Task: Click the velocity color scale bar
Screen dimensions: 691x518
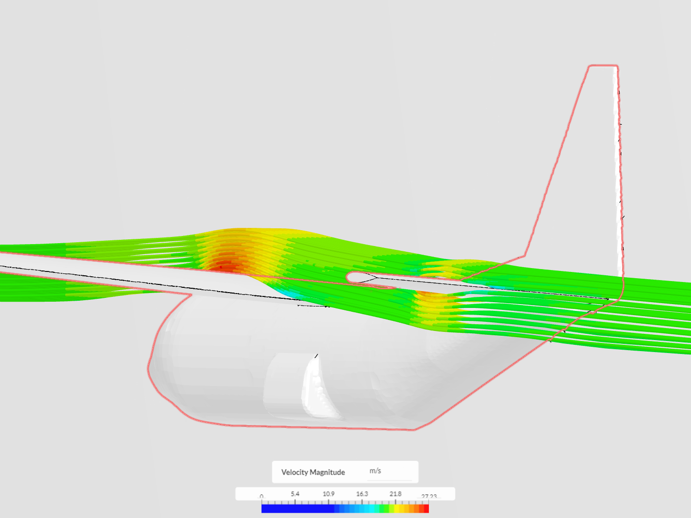Action: coord(345,508)
